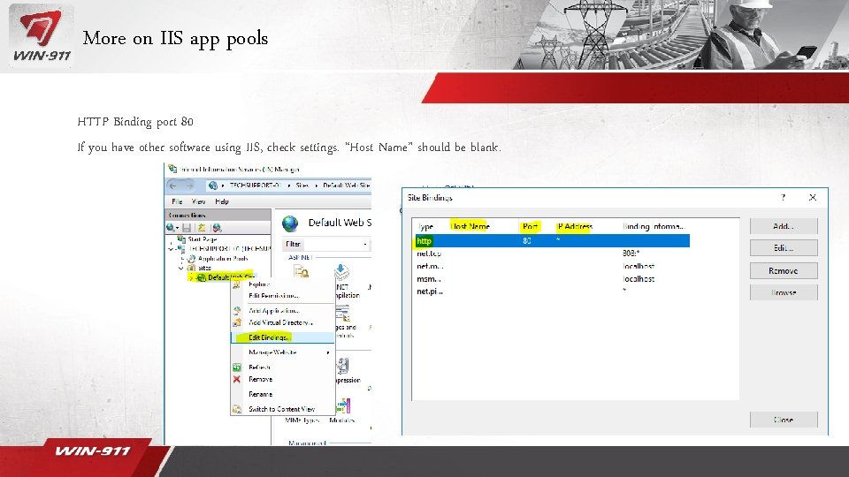Click the Start Page icon in tree
The height and width of the screenshot is (477, 849).
pos(181,239)
